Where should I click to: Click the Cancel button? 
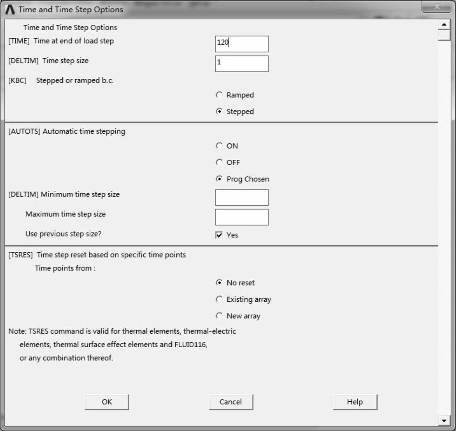point(231,402)
